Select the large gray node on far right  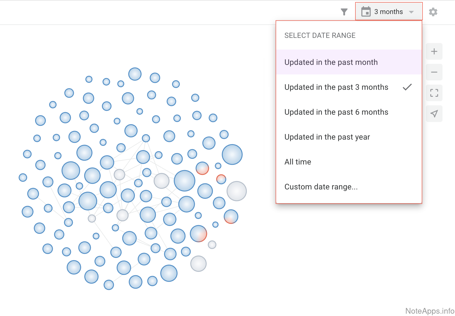[x=237, y=191]
